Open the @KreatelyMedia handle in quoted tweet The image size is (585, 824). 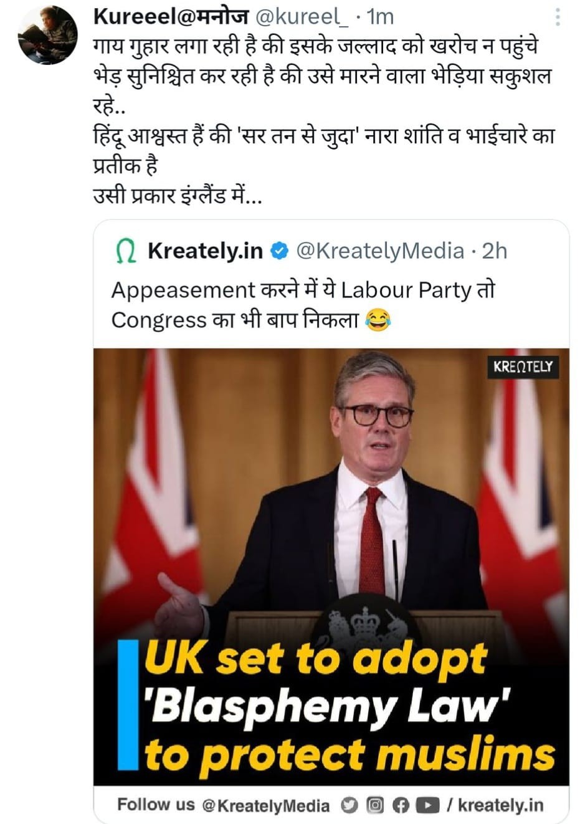[x=380, y=251]
